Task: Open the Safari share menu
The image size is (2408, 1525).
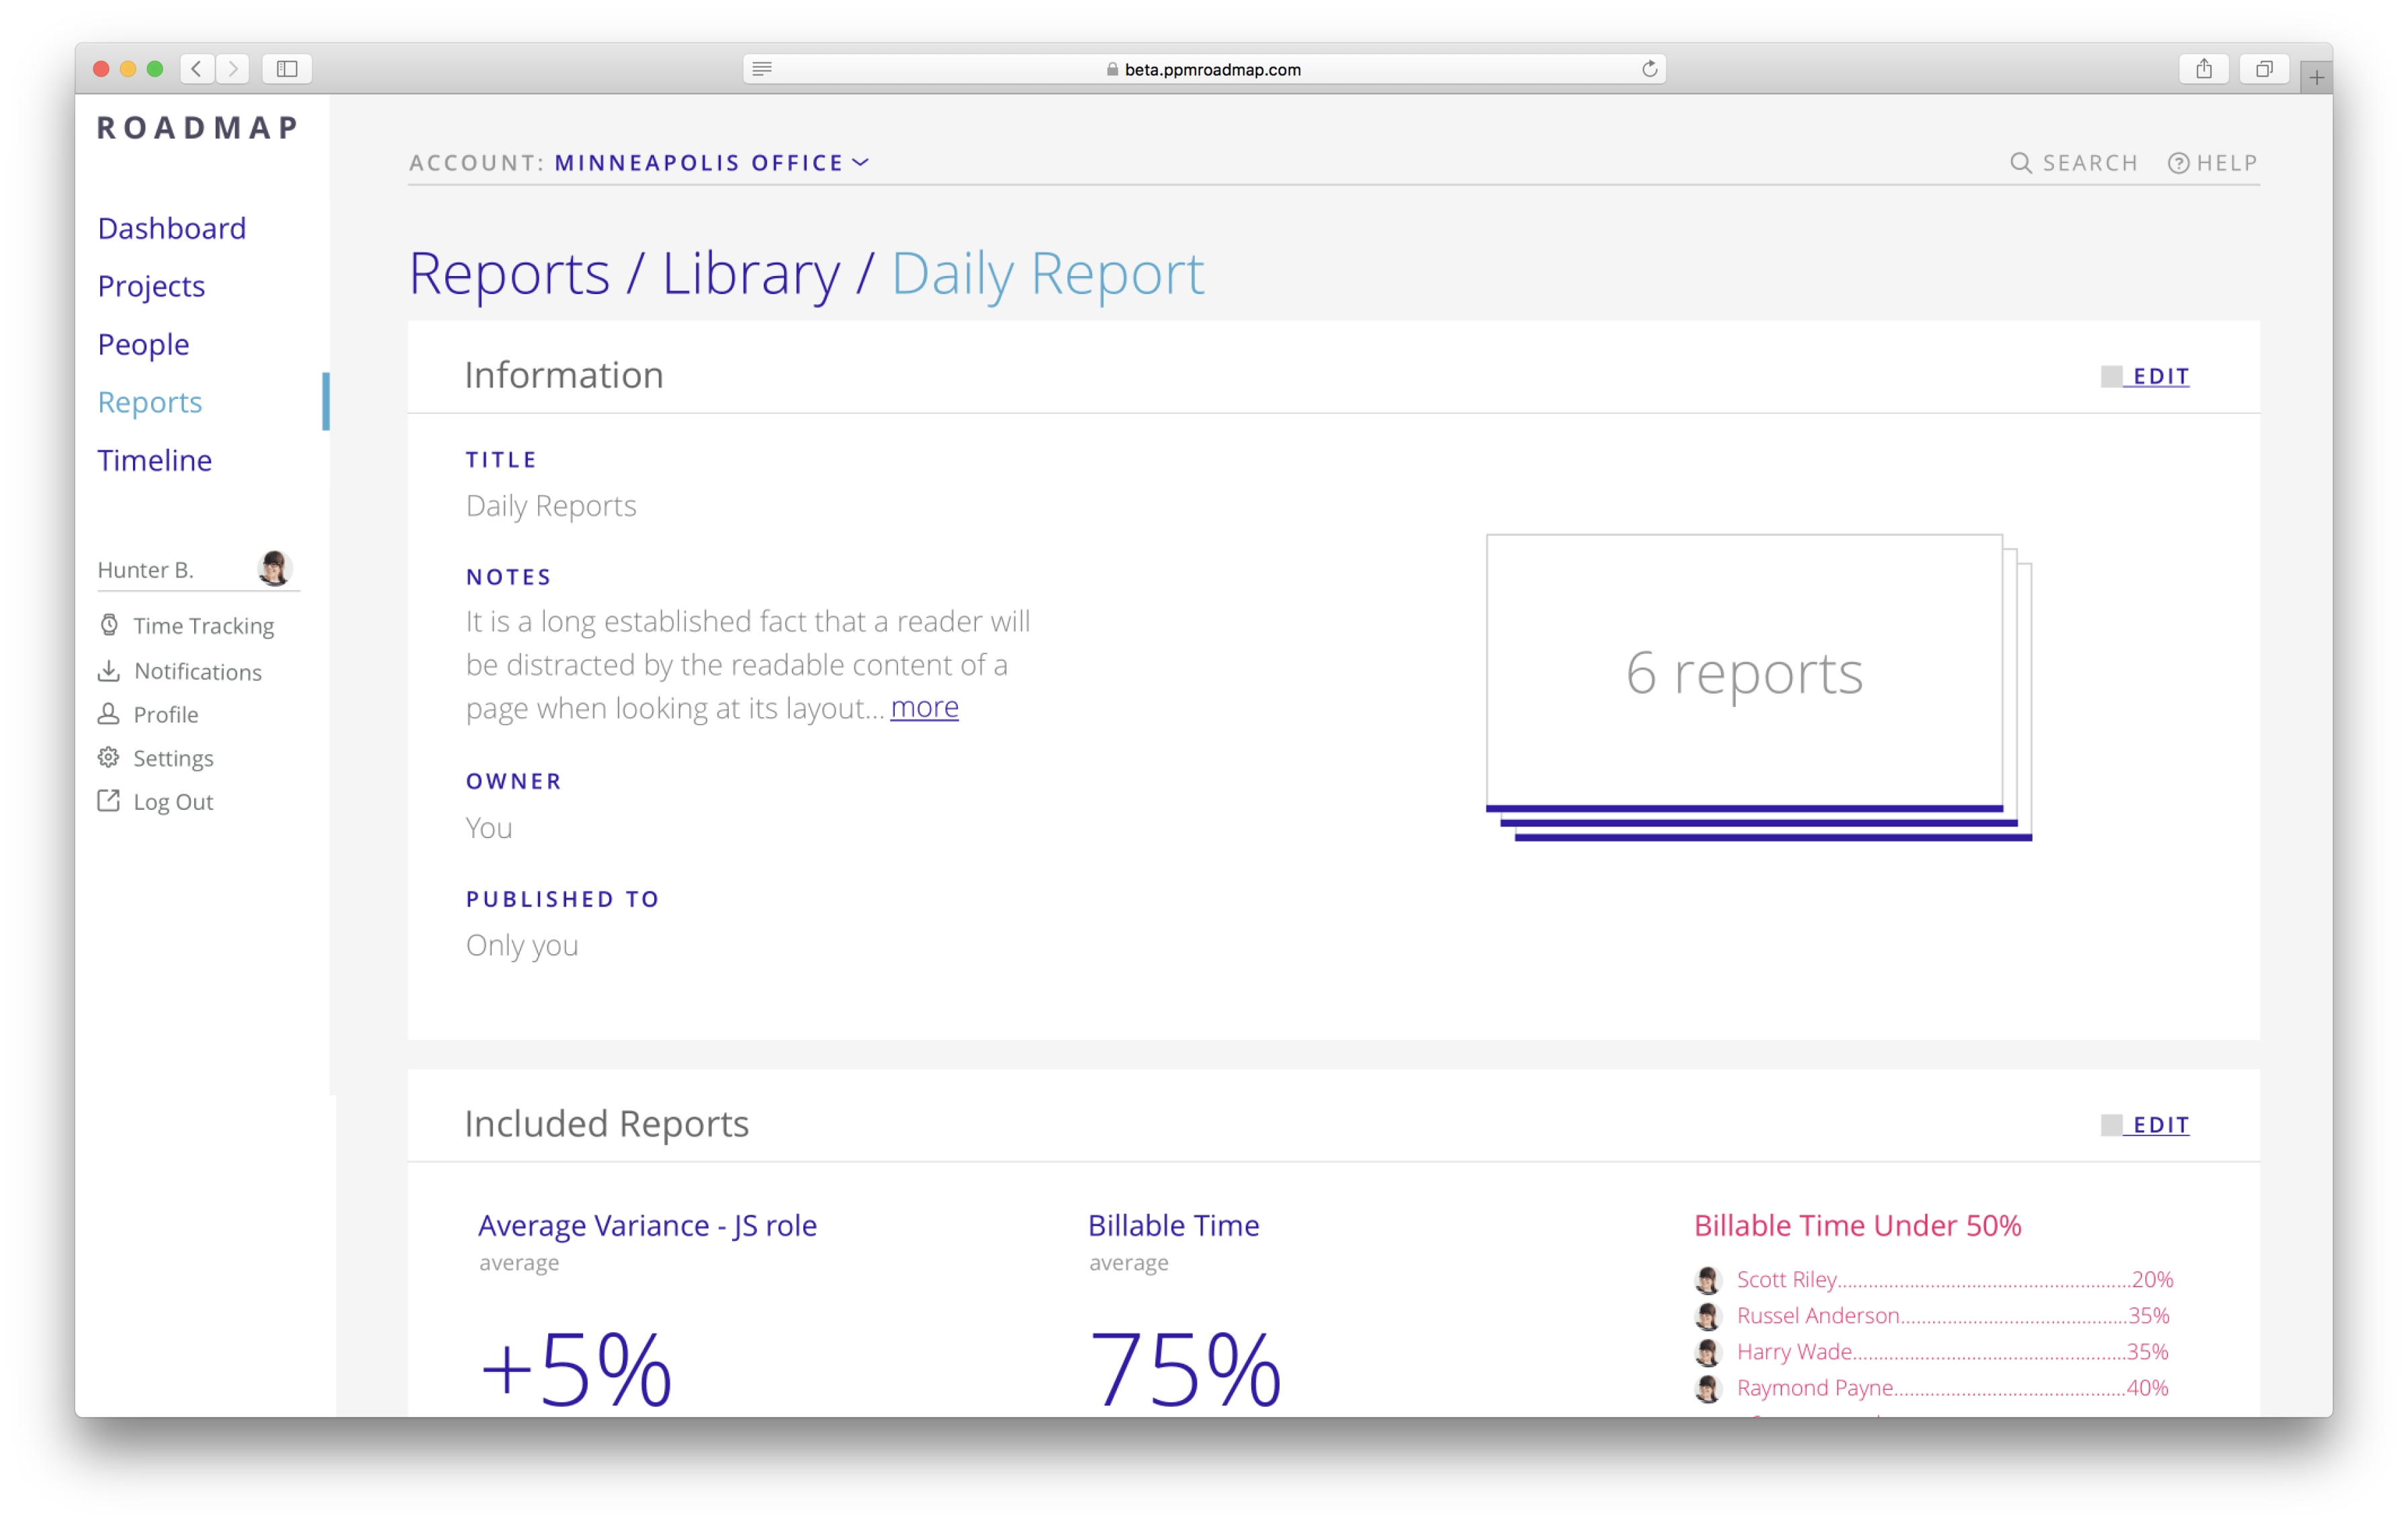Action: (x=2204, y=69)
